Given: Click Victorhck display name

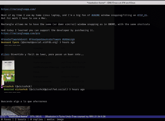Looking at the screenshot, I should 7,86.
